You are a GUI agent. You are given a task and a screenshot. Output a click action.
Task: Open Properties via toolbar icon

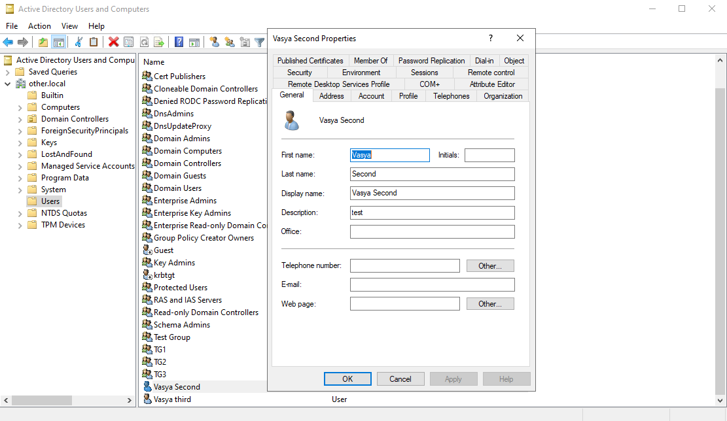tap(129, 42)
